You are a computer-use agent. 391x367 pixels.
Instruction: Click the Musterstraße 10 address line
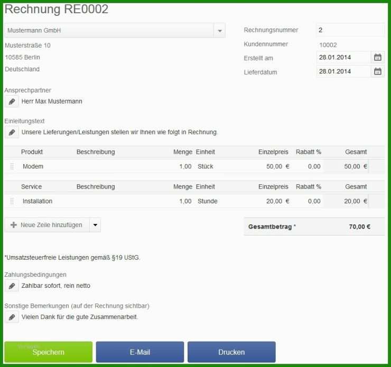[x=27, y=45]
